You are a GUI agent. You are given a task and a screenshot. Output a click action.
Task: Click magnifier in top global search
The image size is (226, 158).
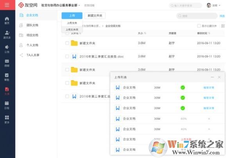pos(172,5)
